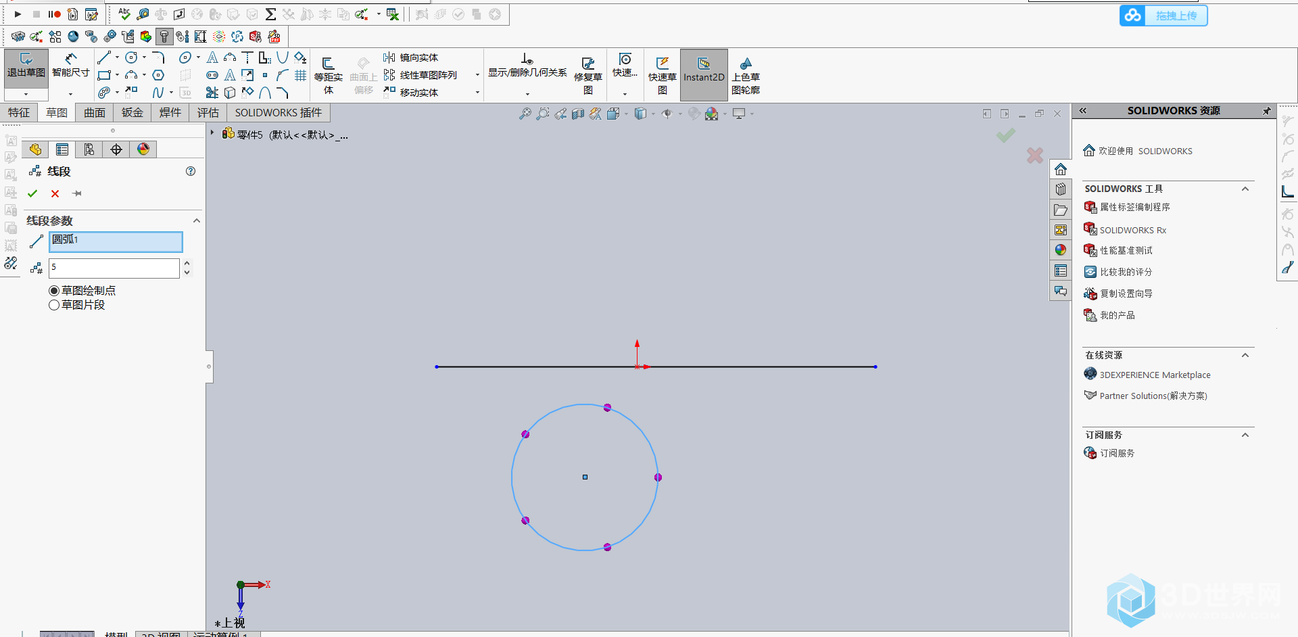The width and height of the screenshot is (1298, 637).
Task: Collapse the 线段参数 section
Action: pyautogui.click(x=197, y=220)
